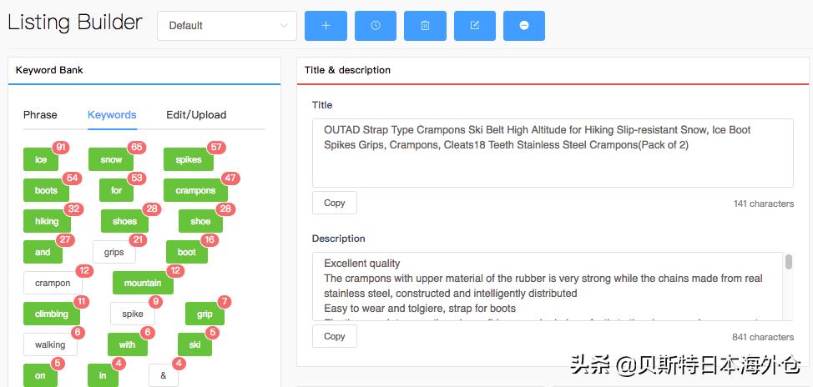Click the trash delete icon button

pyautogui.click(x=425, y=26)
